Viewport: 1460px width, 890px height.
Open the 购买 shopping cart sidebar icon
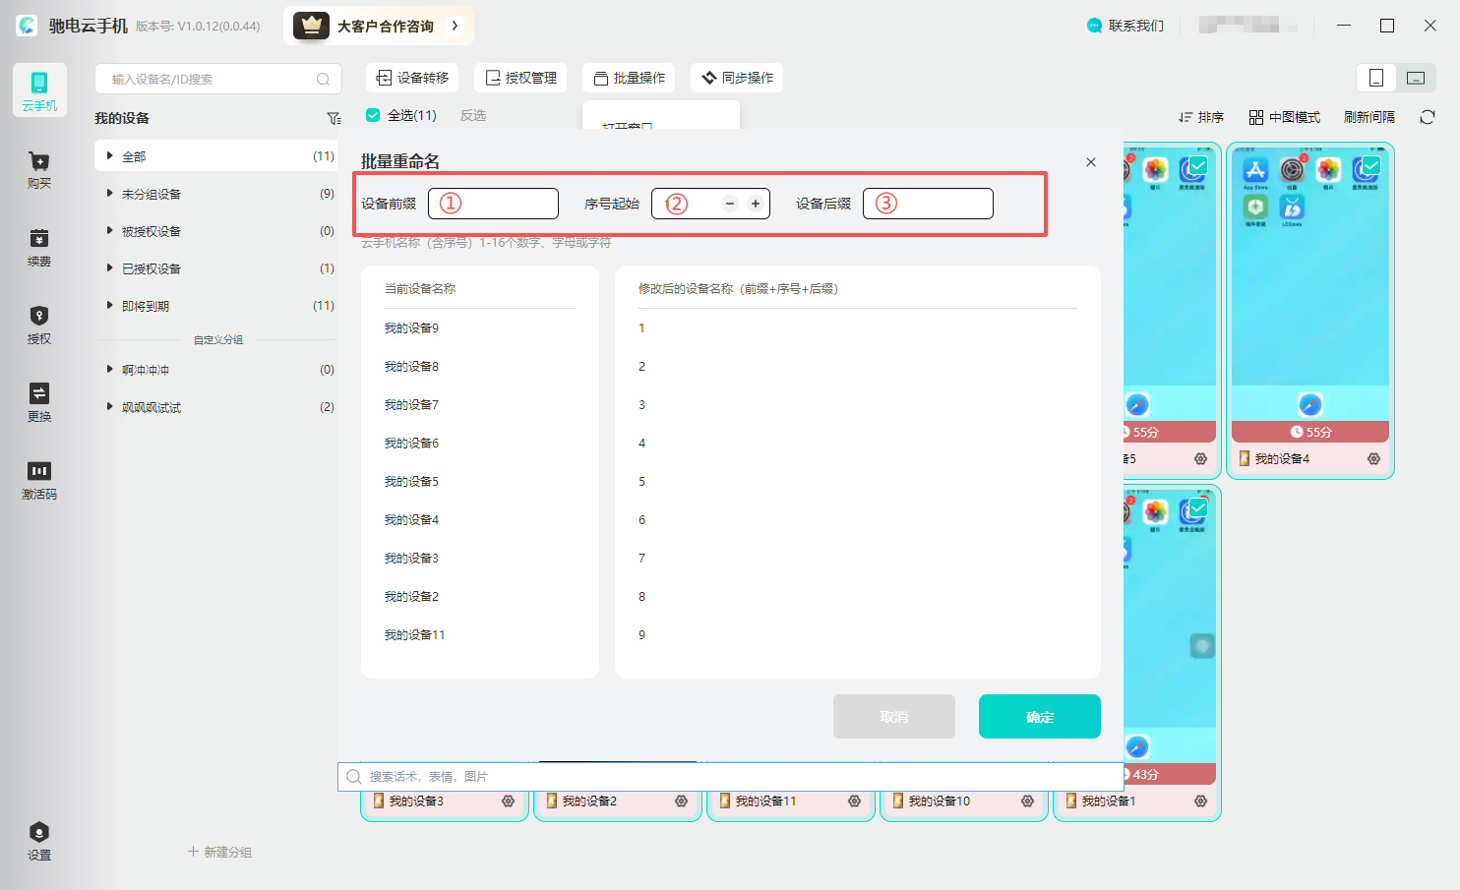click(x=39, y=169)
